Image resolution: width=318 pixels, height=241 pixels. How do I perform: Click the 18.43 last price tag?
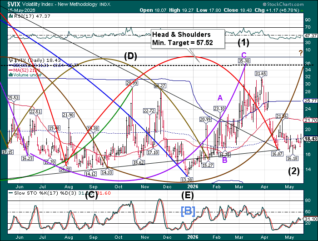click(310, 139)
